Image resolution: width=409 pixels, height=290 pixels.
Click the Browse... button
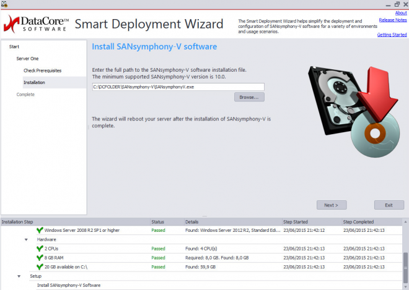[249, 97]
